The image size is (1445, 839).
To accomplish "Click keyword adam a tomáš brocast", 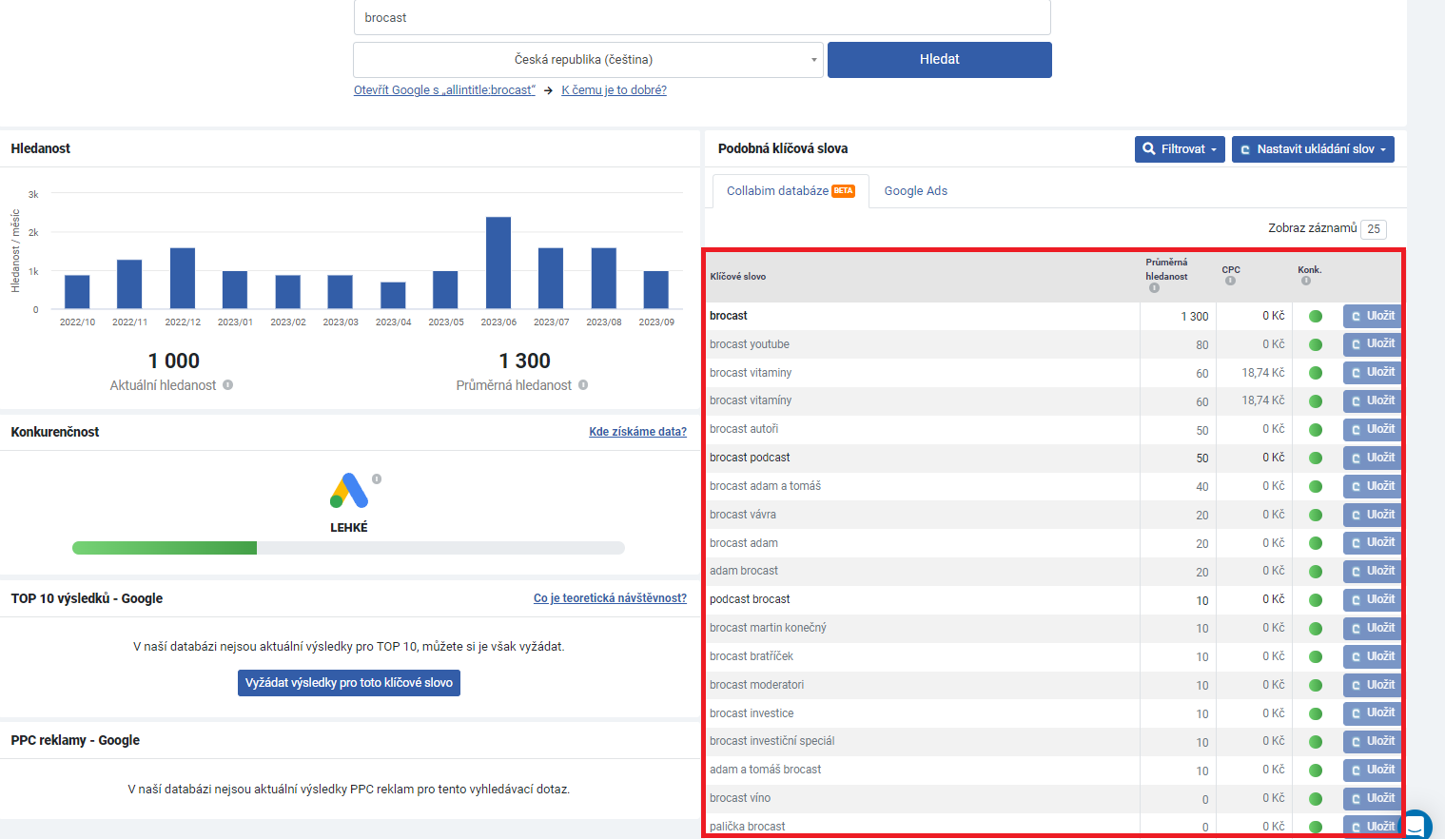I will [765, 770].
